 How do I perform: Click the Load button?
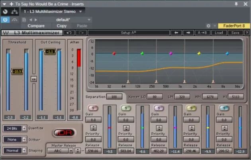(x=219, y=33)
